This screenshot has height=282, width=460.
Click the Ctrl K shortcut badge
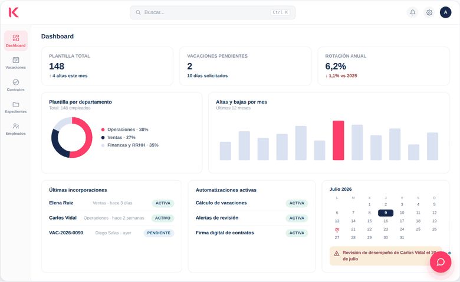tap(280, 12)
